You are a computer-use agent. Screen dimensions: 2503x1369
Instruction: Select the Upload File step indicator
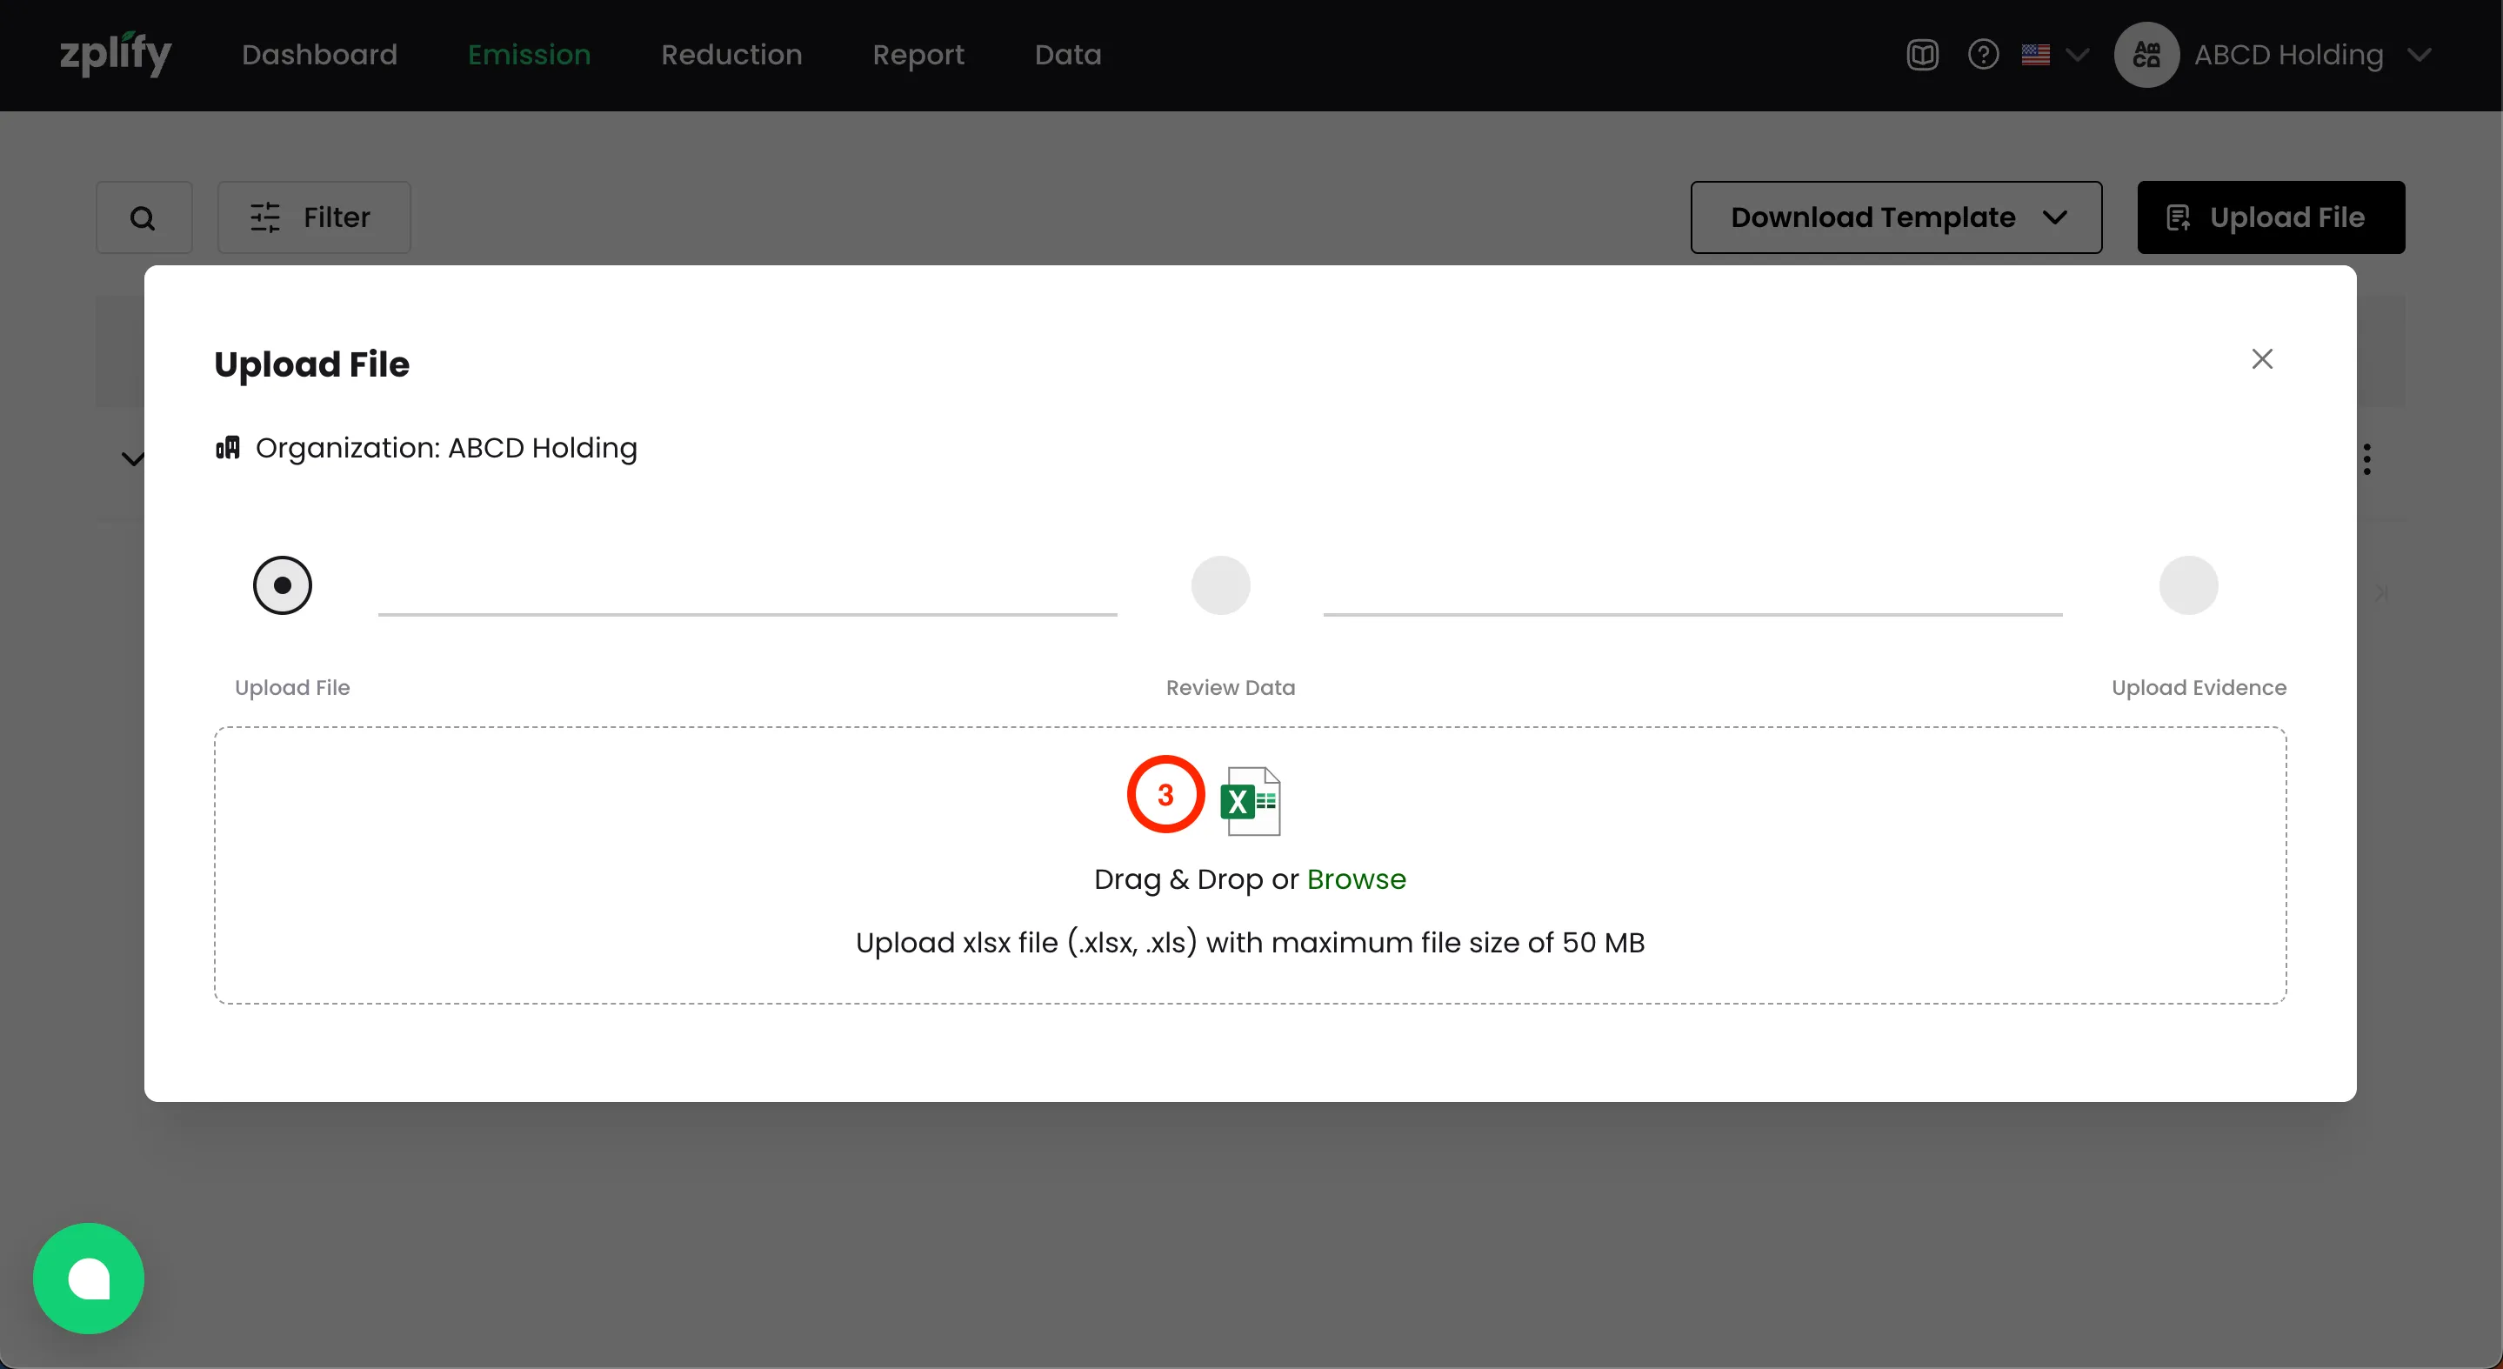tap(283, 584)
